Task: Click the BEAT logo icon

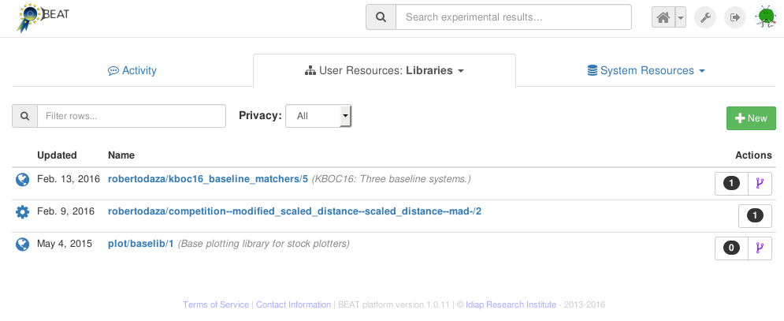Action: tap(28, 18)
